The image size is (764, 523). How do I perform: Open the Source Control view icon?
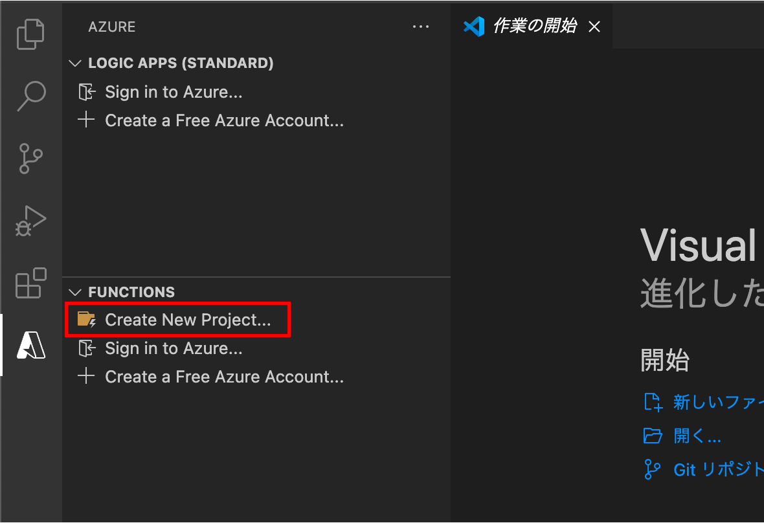pyautogui.click(x=30, y=159)
